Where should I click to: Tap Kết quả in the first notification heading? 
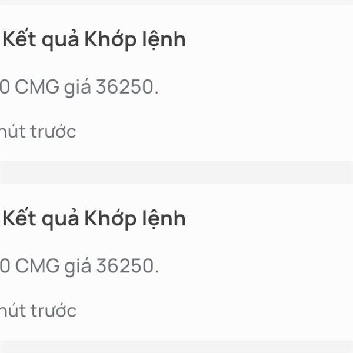coord(41,40)
